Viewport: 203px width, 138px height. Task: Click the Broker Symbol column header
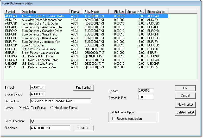pos(157,12)
